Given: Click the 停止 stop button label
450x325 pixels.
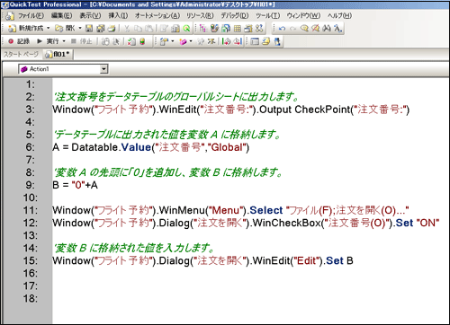Looking at the screenshot, I should coord(85,41).
